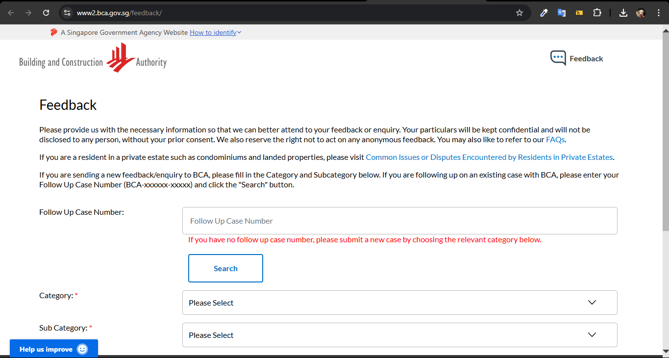The height and width of the screenshot is (358, 669).
Task: Show browser downloads
Action: pyautogui.click(x=623, y=13)
